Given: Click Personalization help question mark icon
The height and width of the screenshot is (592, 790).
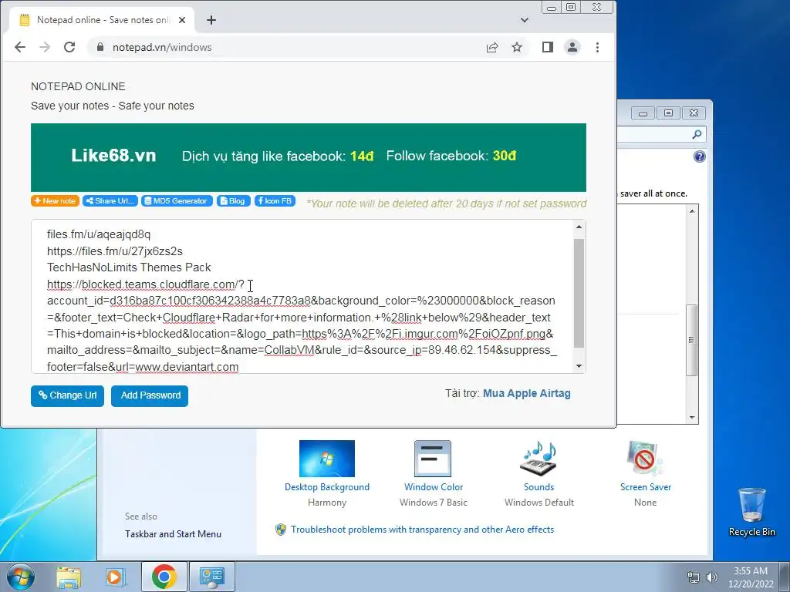Looking at the screenshot, I should (x=699, y=156).
